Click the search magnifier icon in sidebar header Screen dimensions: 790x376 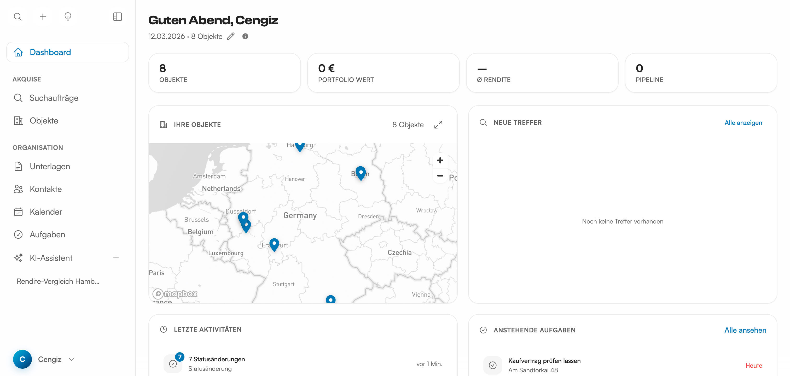coord(18,16)
